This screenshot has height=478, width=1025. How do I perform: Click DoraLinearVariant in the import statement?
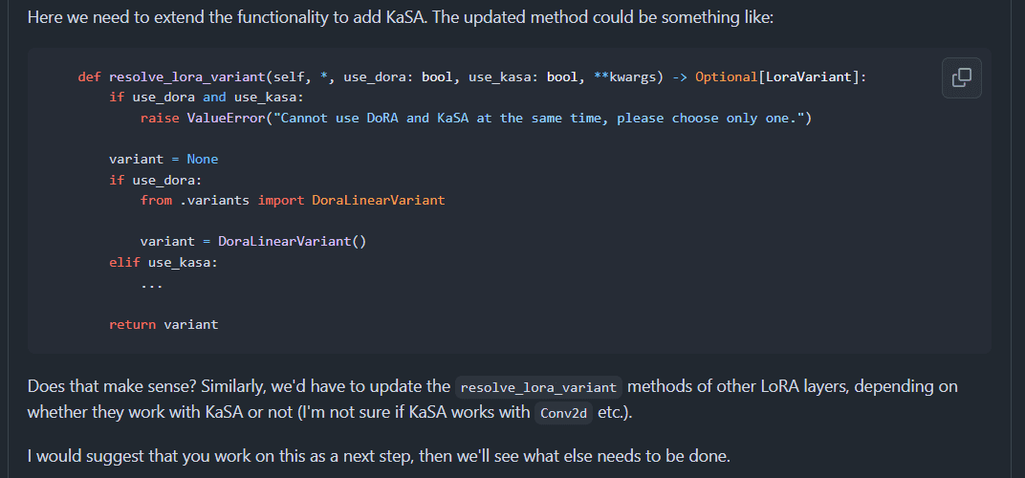[x=379, y=200]
